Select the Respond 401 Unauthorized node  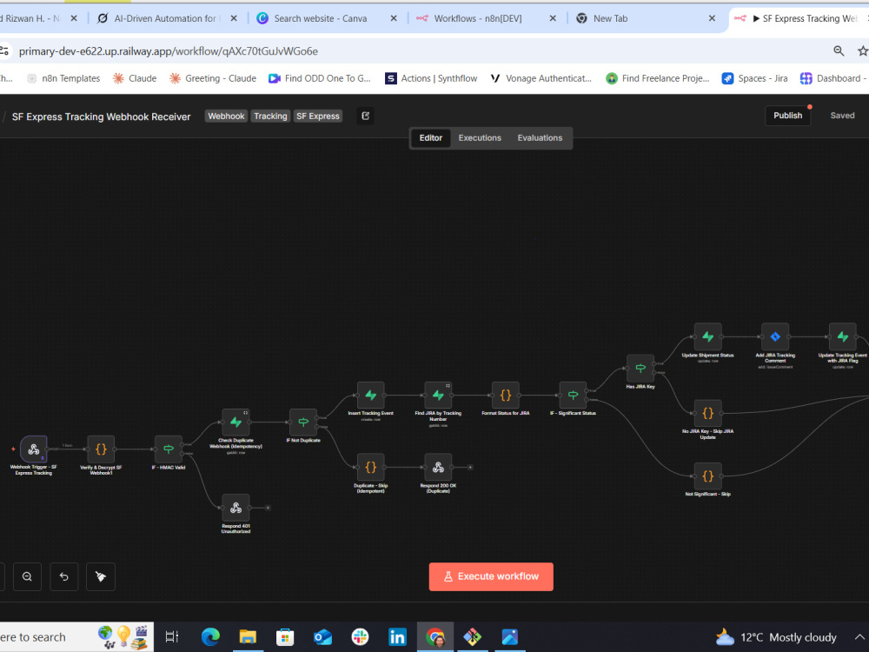pos(235,508)
